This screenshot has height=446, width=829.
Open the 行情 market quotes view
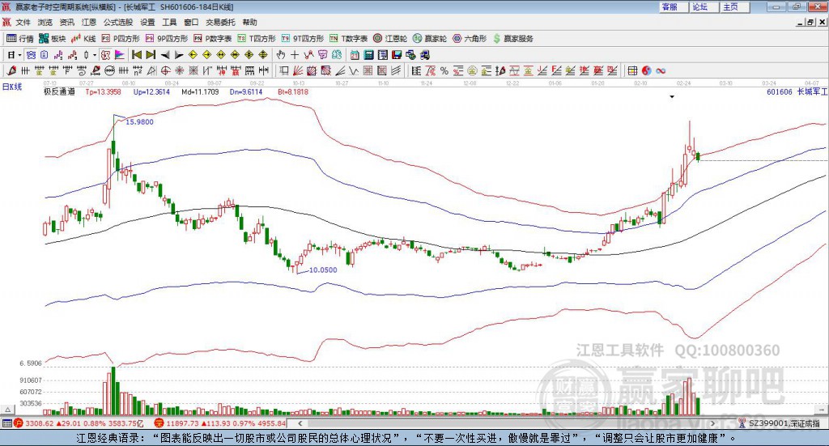[x=20, y=39]
